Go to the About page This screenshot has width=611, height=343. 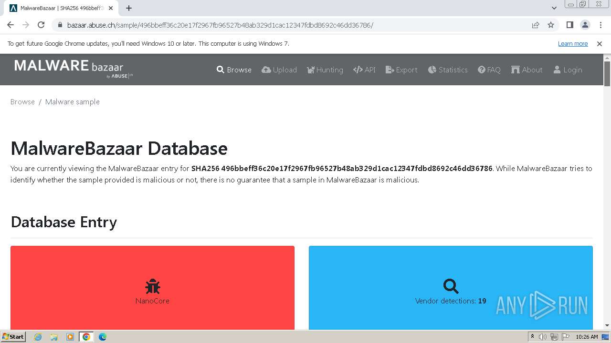tap(527, 70)
